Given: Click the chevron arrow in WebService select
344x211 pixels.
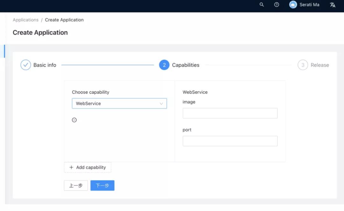Looking at the screenshot, I should pos(161,104).
